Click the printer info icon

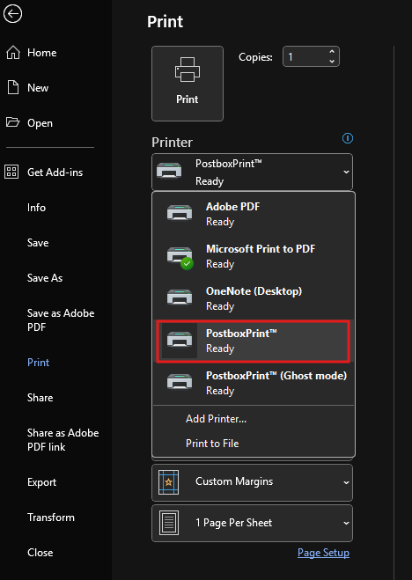[x=348, y=138]
